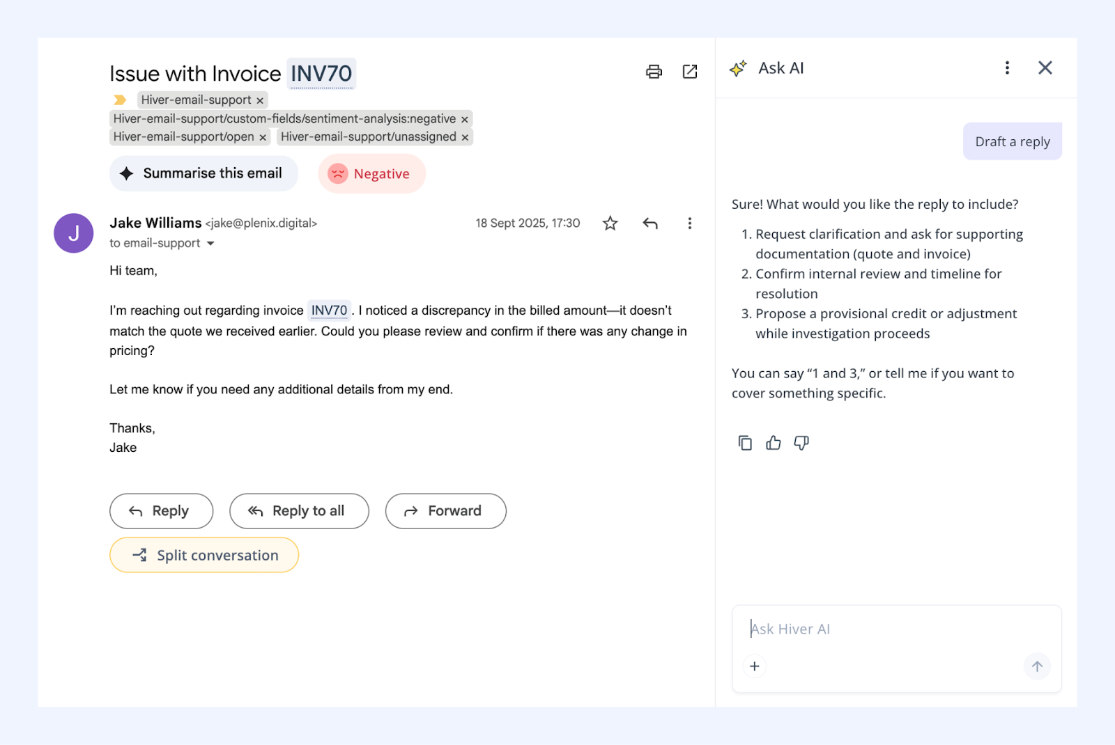This screenshot has width=1115, height=745.
Task: Click Split conversation button
Action: [x=204, y=555]
